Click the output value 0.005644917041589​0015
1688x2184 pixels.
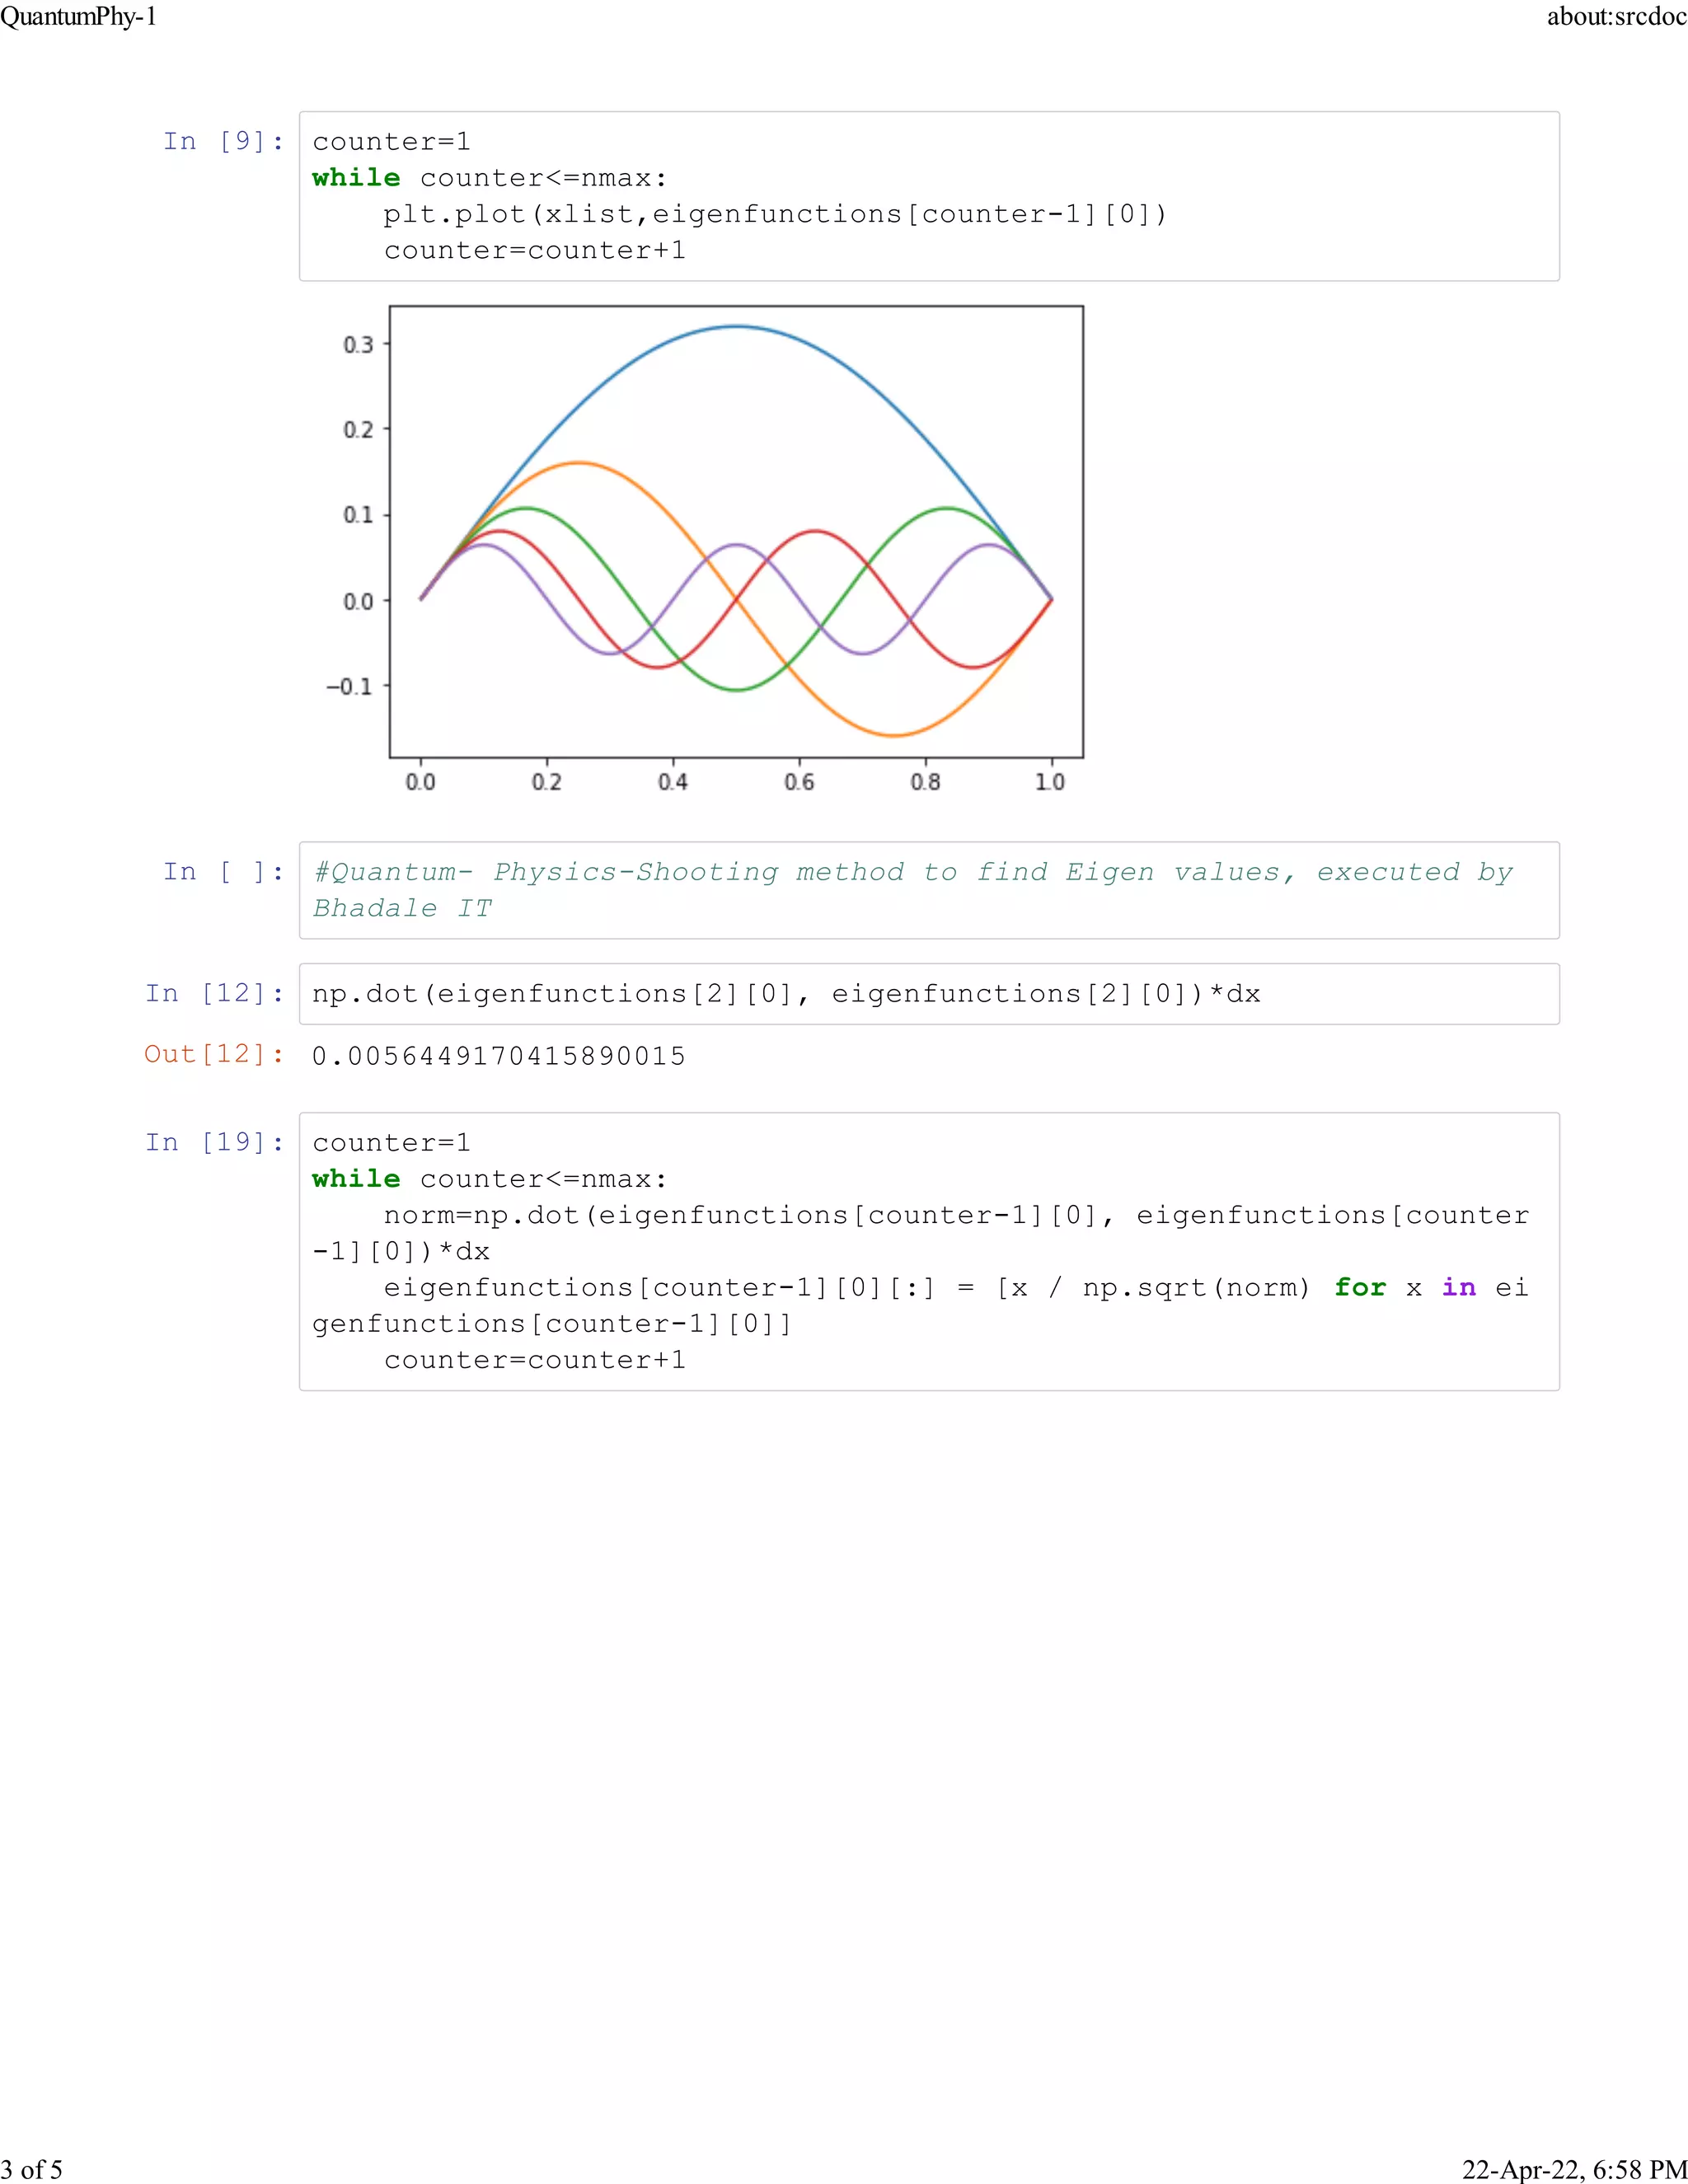[499, 1056]
